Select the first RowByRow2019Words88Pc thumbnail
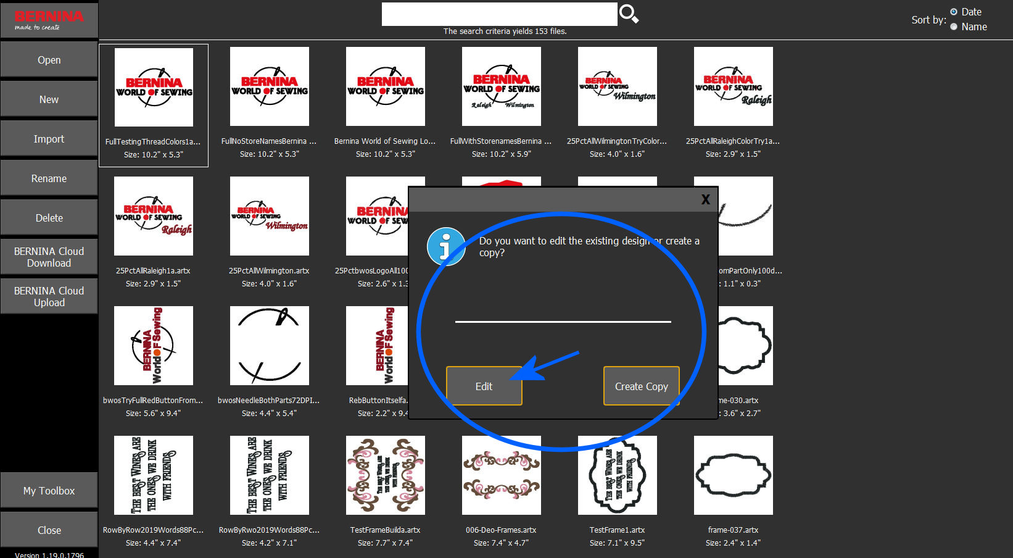1013x558 pixels. coord(154,475)
